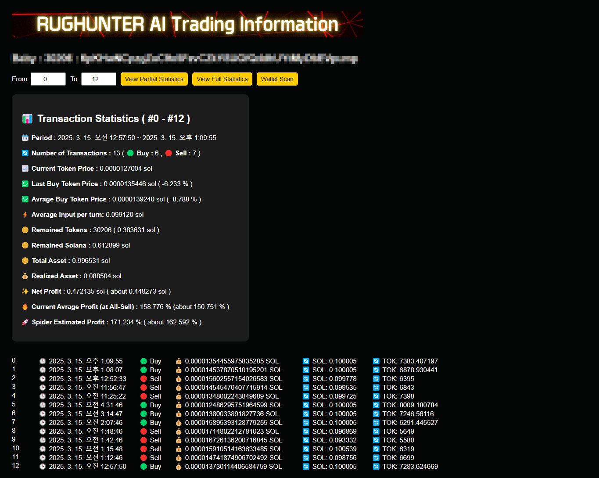This screenshot has height=478, width=599.
Task: Click the SOL sync icon in row 10
Action: click(306, 449)
